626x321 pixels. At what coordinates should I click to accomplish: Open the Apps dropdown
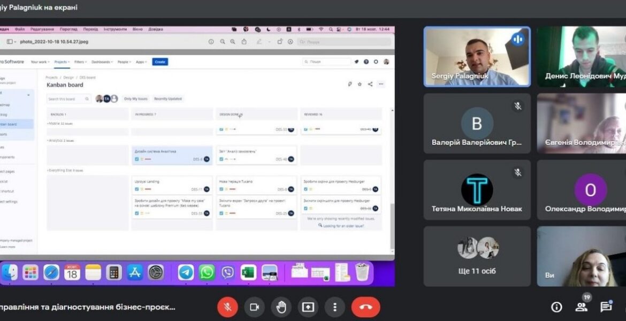[141, 62]
